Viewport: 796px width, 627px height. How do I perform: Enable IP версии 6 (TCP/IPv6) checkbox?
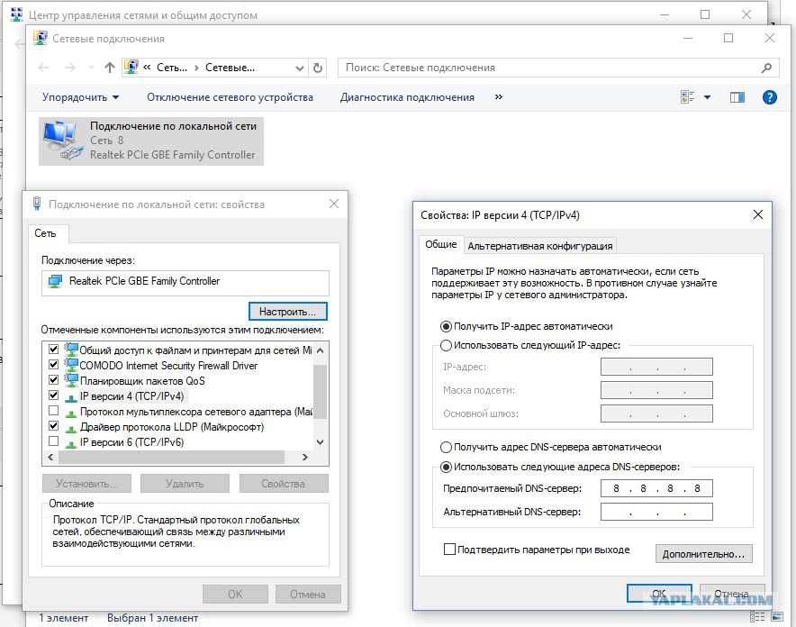pos(54,441)
